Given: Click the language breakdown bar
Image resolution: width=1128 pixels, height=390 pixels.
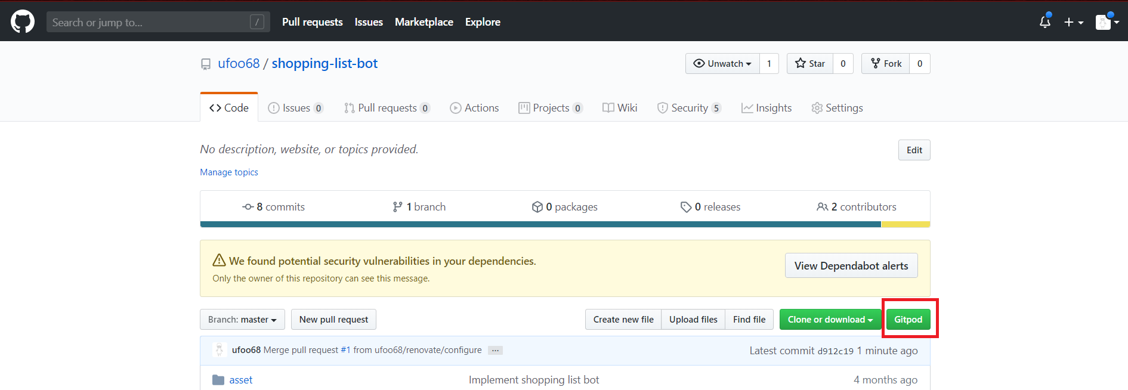Looking at the screenshot, I should pyautogui.click(x=565, y=225).
